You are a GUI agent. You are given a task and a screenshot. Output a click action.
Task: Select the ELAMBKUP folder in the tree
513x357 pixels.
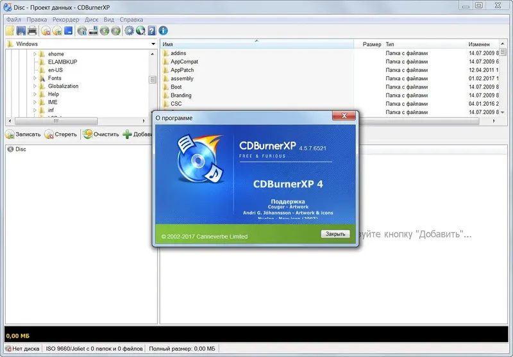(x=62, y=62)
